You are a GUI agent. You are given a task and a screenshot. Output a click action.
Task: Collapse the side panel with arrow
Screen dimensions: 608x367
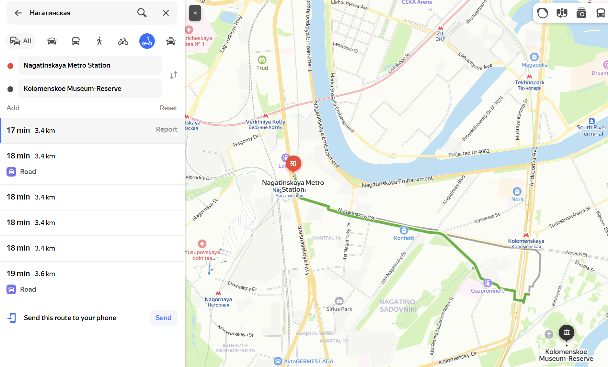[x=195, y=13]
